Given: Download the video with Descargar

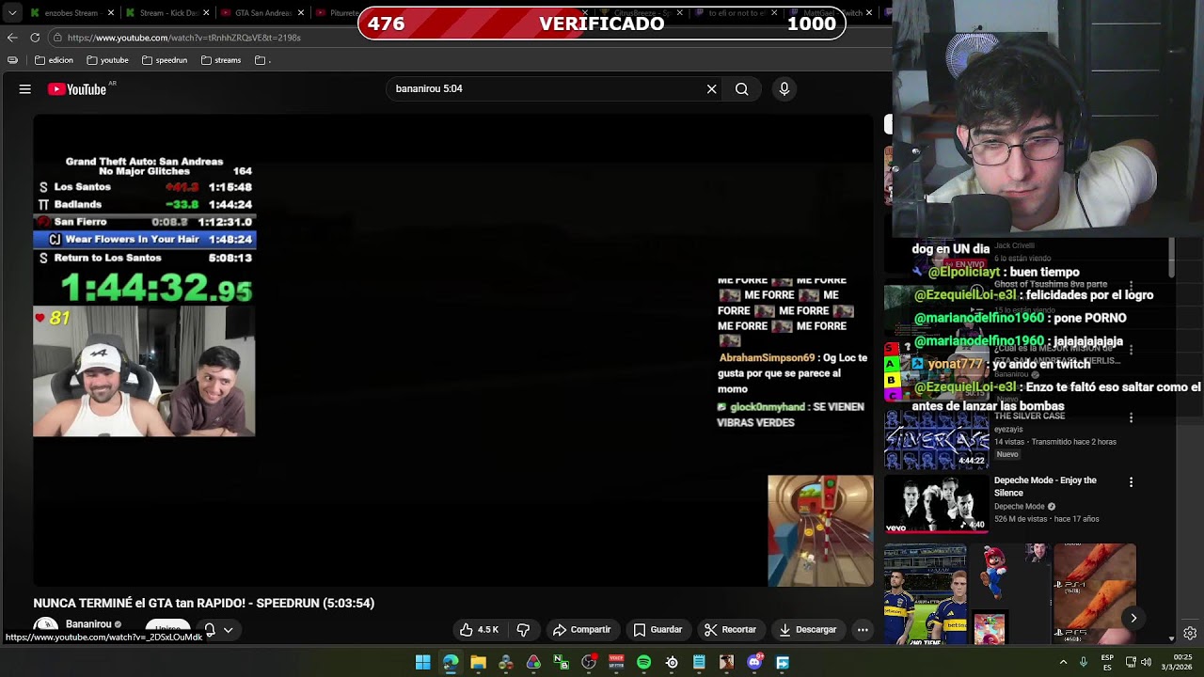Looking at the screenshot, I should [x=807, y=630].
